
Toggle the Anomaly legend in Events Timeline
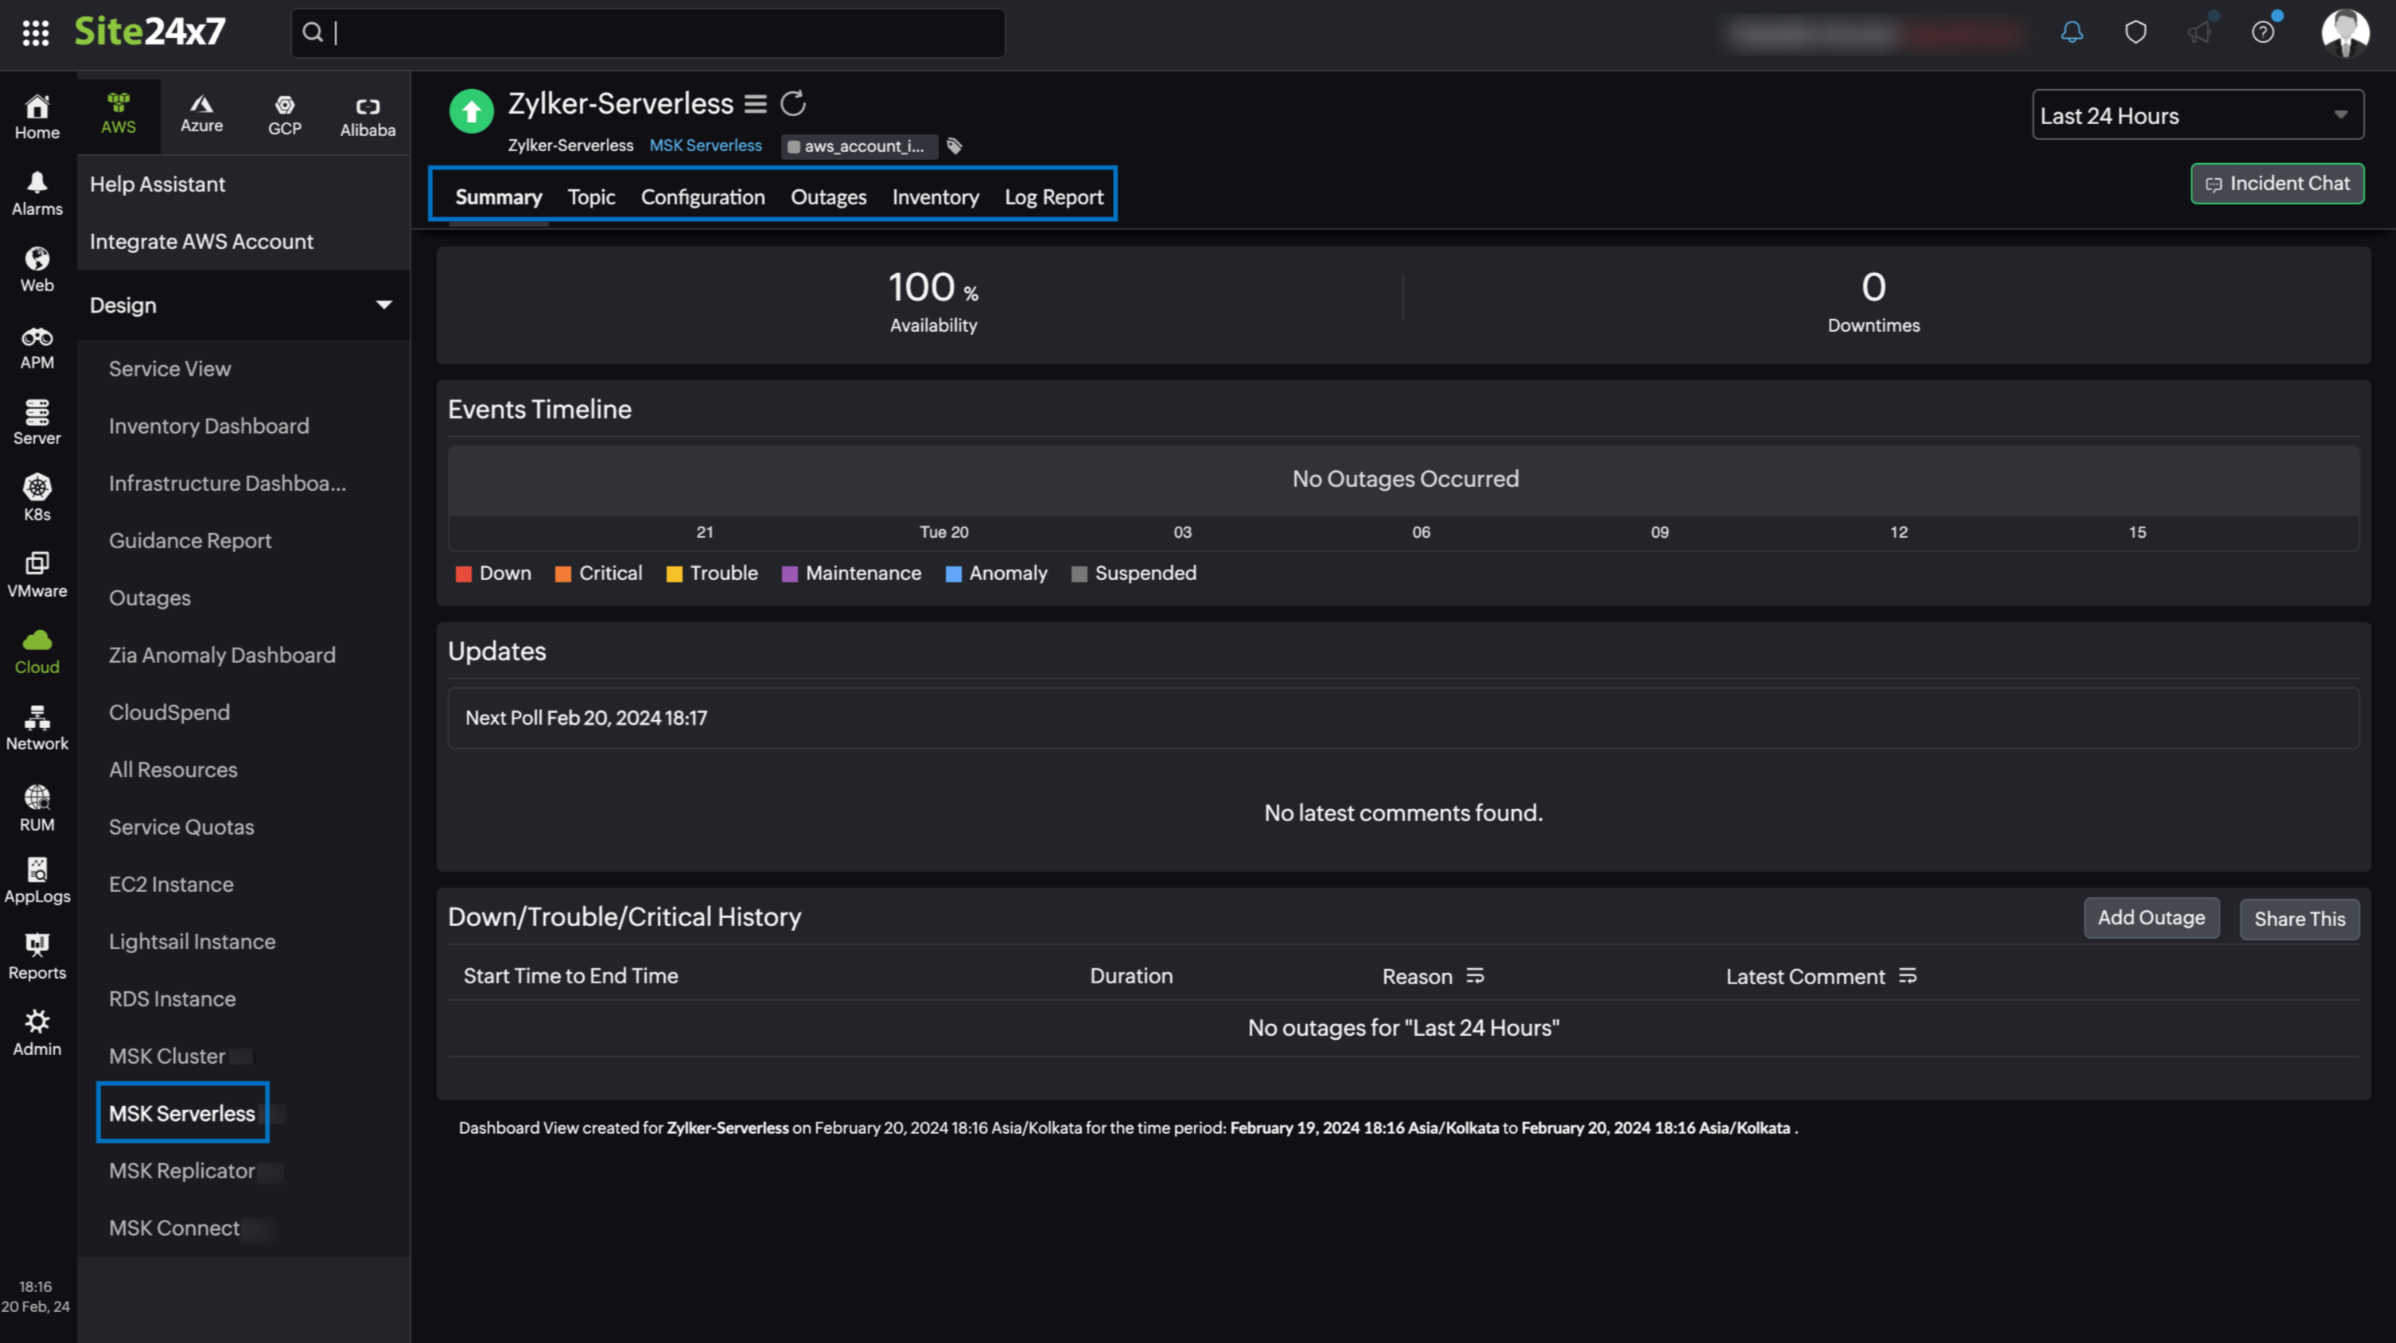[996, 573]
